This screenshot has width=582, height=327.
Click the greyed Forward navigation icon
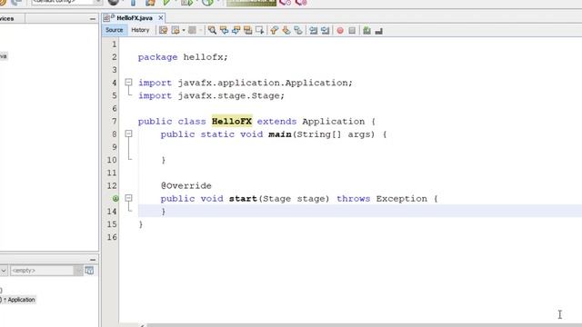point(192,30)
